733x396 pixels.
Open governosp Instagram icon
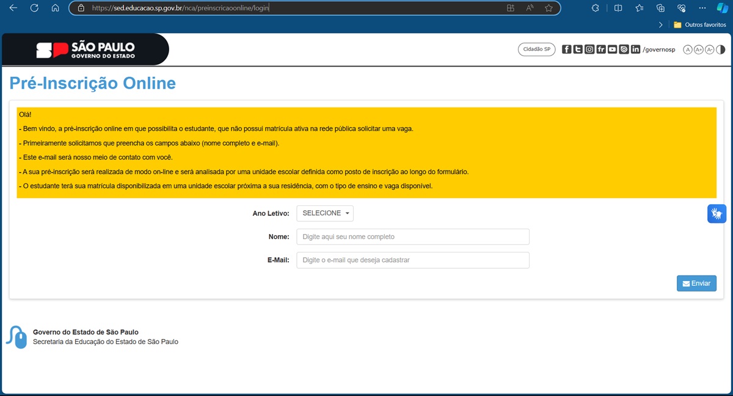[x=589, y=50]
